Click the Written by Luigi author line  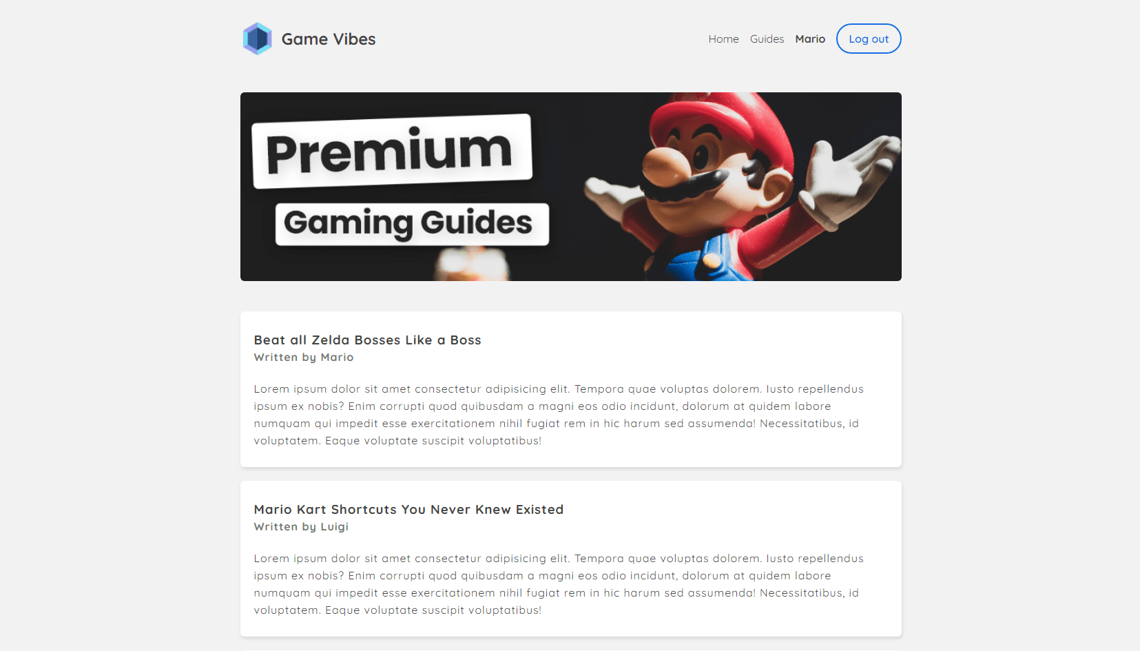pos(301,526)
